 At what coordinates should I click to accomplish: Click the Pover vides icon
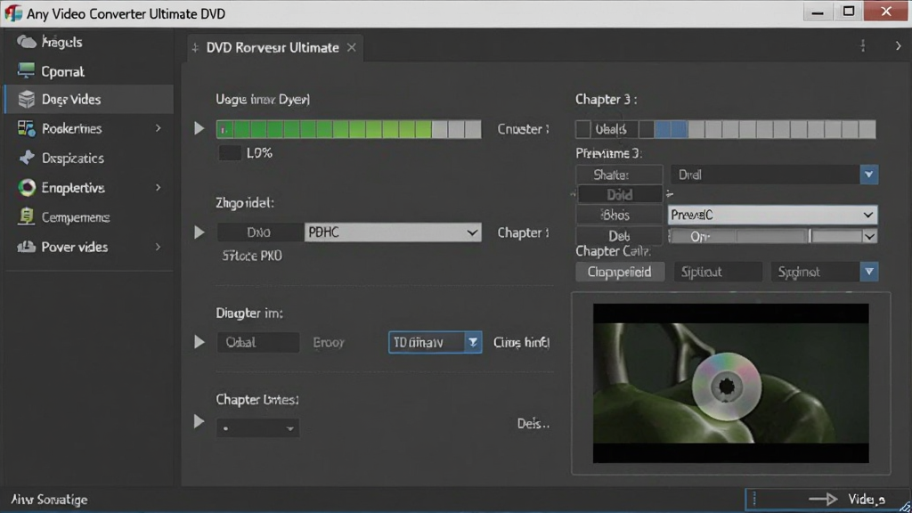pos(26,247)
